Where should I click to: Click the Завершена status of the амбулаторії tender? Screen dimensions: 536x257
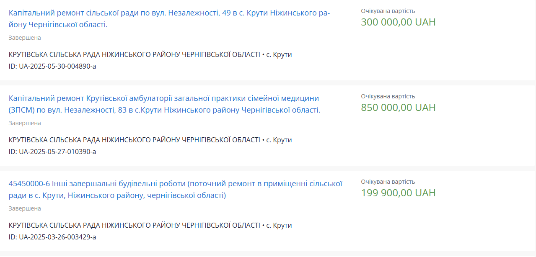pos(25,123)
